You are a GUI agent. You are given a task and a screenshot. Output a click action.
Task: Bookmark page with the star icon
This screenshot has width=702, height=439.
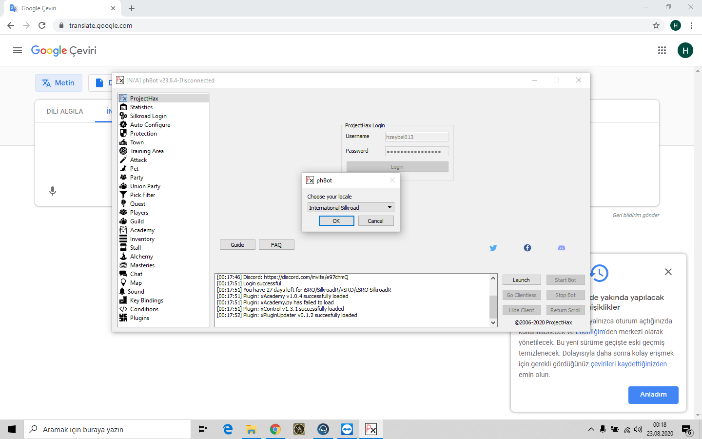click(656, 25)
